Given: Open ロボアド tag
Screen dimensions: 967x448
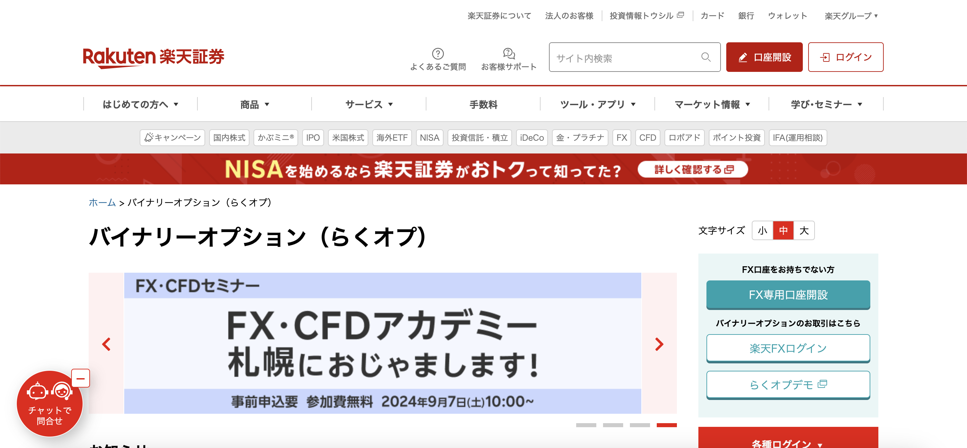Looking at the screenshot, I should click(x=684, y=137).
